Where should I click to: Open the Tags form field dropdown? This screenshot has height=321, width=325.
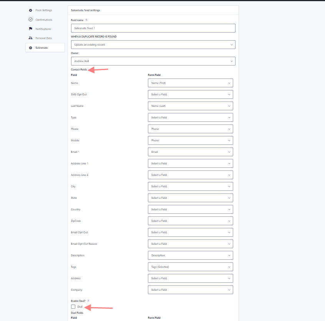pos(191,267)
